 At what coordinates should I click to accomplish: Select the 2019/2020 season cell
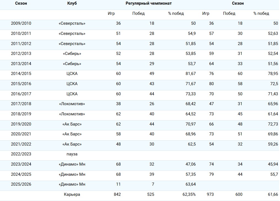(x=21, y=124)
